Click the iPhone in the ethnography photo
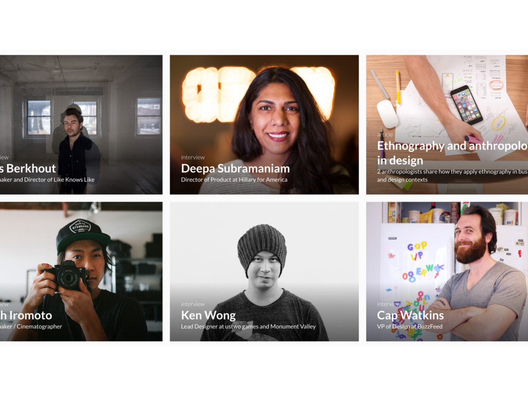 tap(467, 105)
